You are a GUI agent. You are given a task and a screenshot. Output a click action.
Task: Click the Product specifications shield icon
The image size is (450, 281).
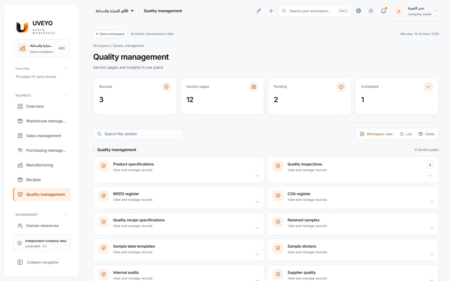coord(103,166)
